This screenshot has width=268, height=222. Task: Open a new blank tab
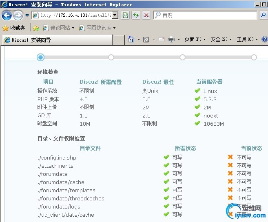tap(119, 40)
